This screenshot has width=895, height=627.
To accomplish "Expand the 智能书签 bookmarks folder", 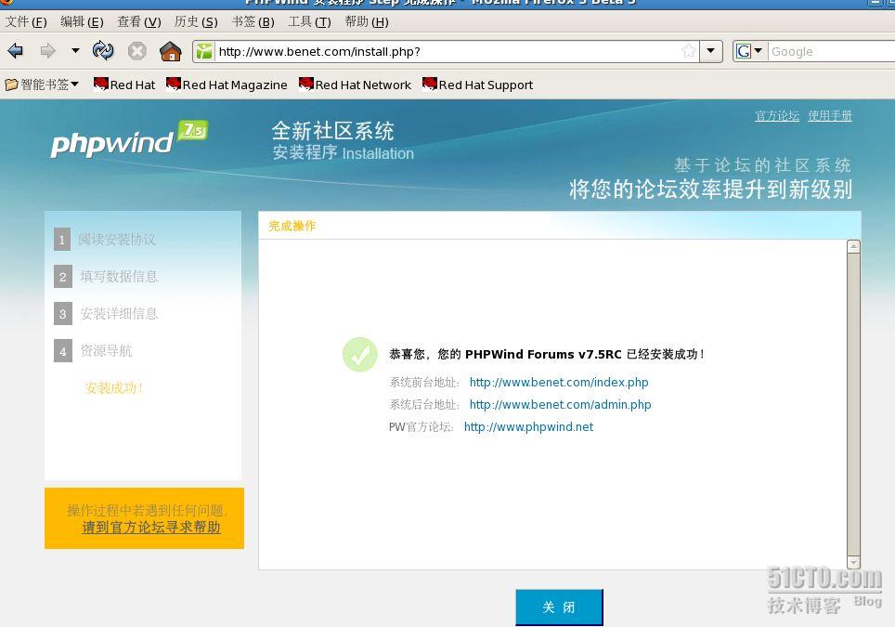I will 42,85.
